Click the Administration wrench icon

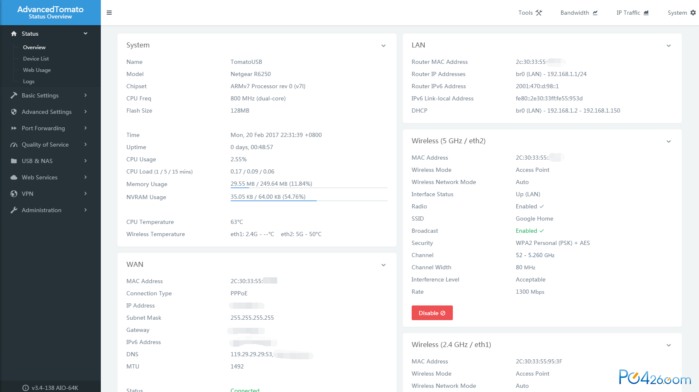[14, 210]
